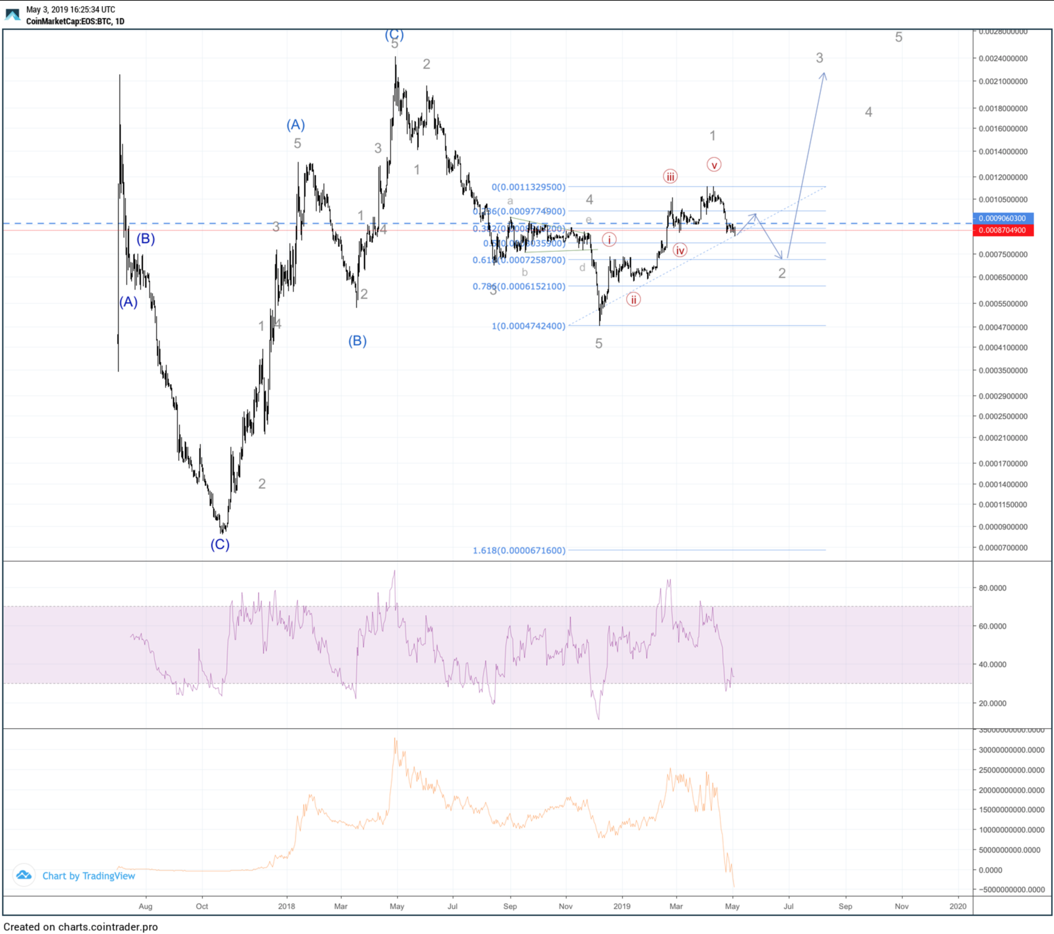Click the 80.0000 RSI axis value
Image resolution: width=1054 pixels, height=934 pixels.
tap(992, 588)
